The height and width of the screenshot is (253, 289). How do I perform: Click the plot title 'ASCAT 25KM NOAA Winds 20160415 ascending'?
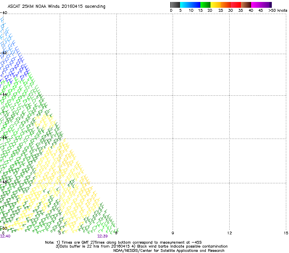[x=56, y=7]
